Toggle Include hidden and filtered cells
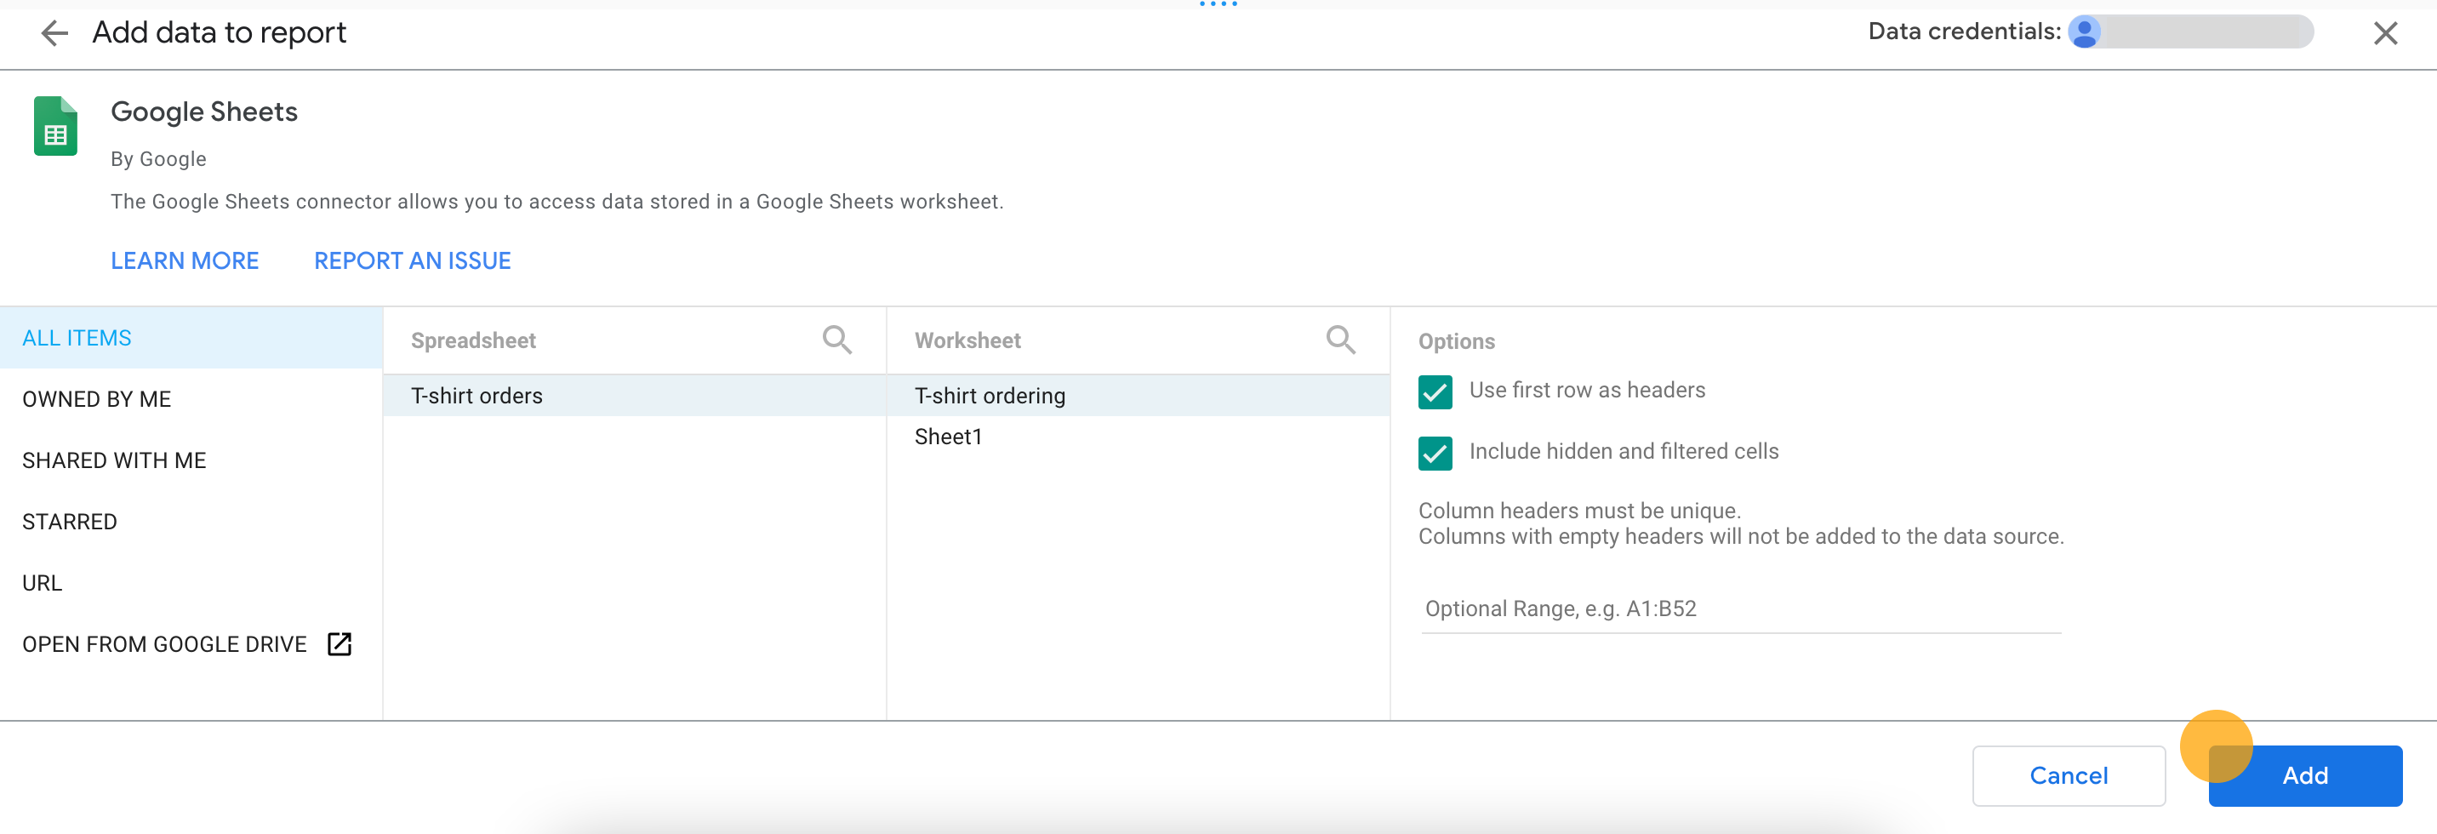Screen dimensions: 2437x834 pos(1434,453)
